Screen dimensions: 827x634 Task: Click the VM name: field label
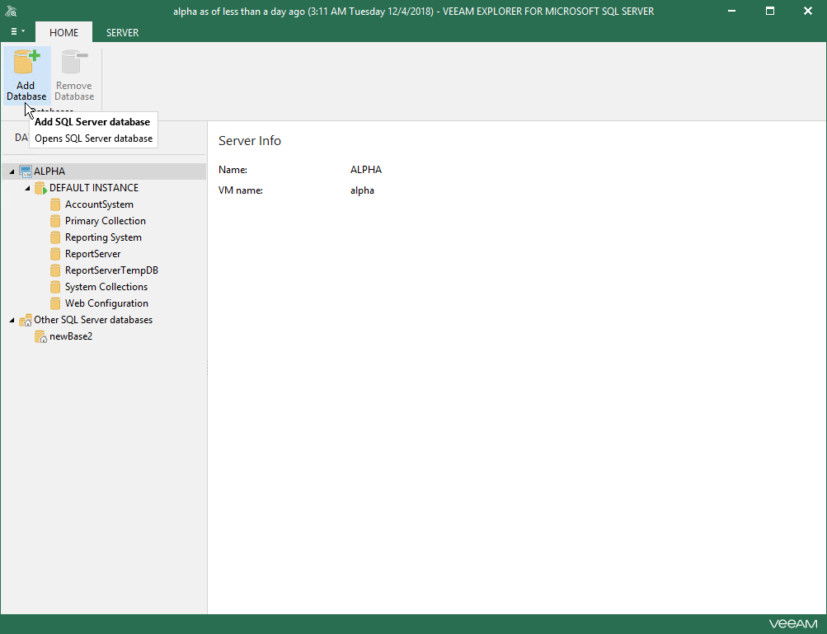241,190
